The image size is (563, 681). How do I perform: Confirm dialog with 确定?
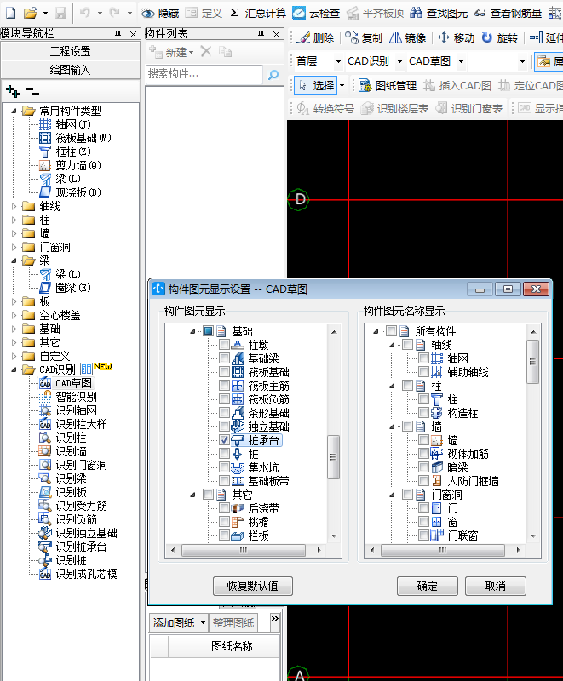[x=428, y=586]
